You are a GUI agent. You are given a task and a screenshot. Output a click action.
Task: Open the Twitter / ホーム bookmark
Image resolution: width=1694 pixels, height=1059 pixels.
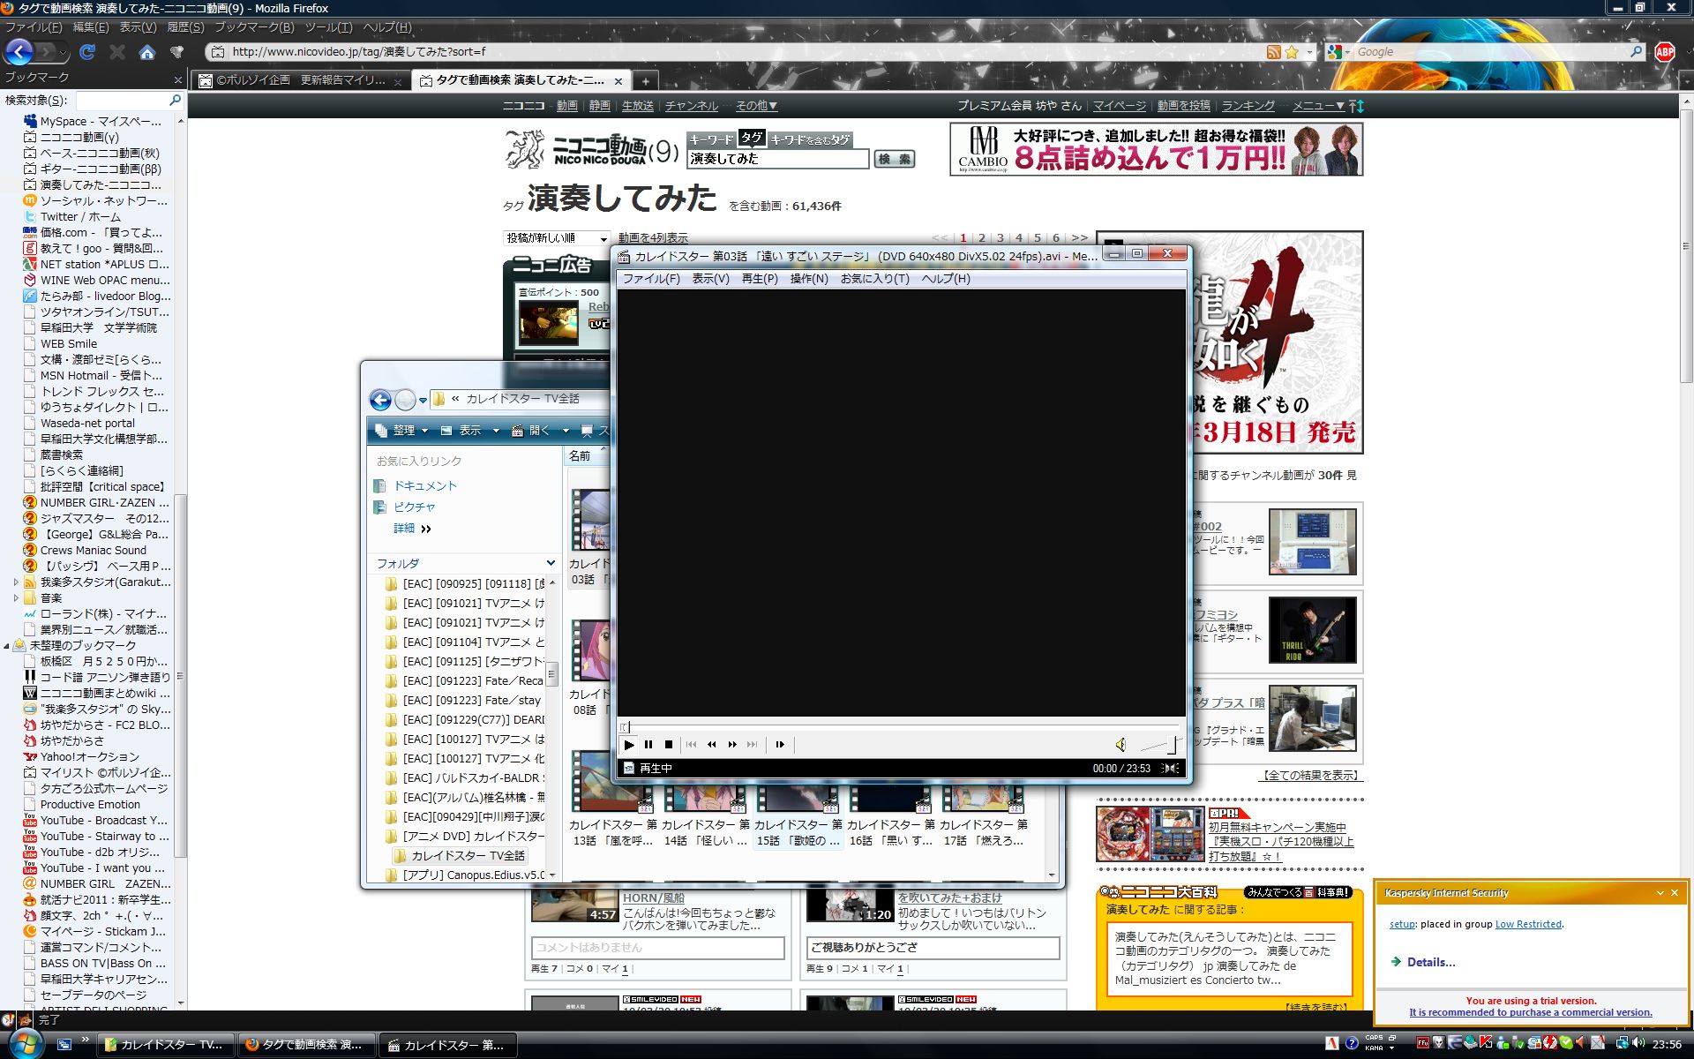tap(80, 217)
